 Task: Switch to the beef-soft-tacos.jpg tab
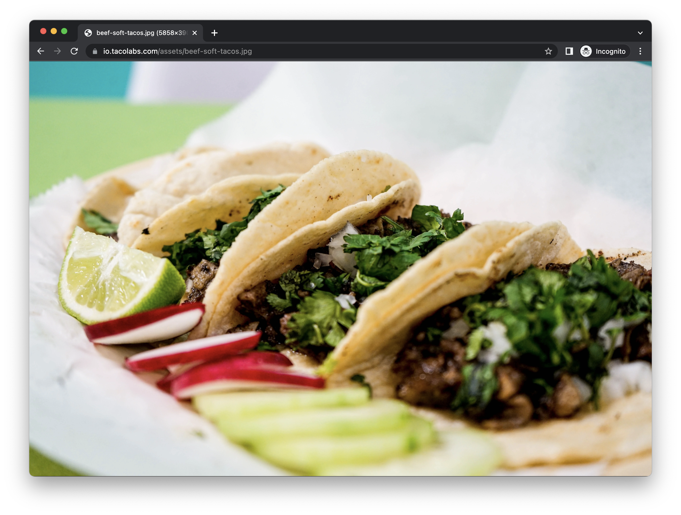click(x=139, y=33)
